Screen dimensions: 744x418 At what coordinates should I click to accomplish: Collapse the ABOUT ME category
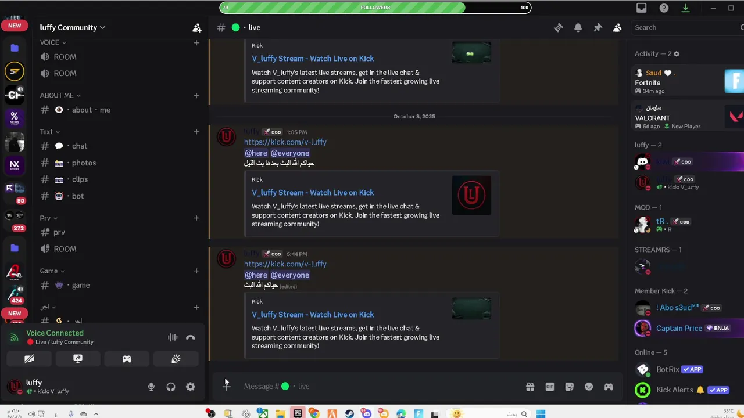[60, 95]
